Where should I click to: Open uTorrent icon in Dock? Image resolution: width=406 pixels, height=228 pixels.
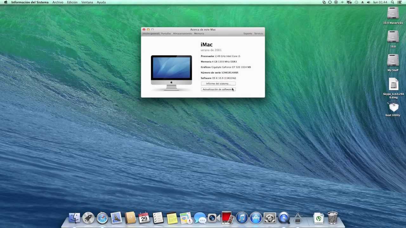click(x=318, y=218)
